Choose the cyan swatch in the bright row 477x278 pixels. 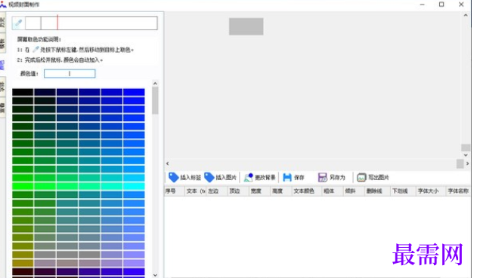point(134,186)
